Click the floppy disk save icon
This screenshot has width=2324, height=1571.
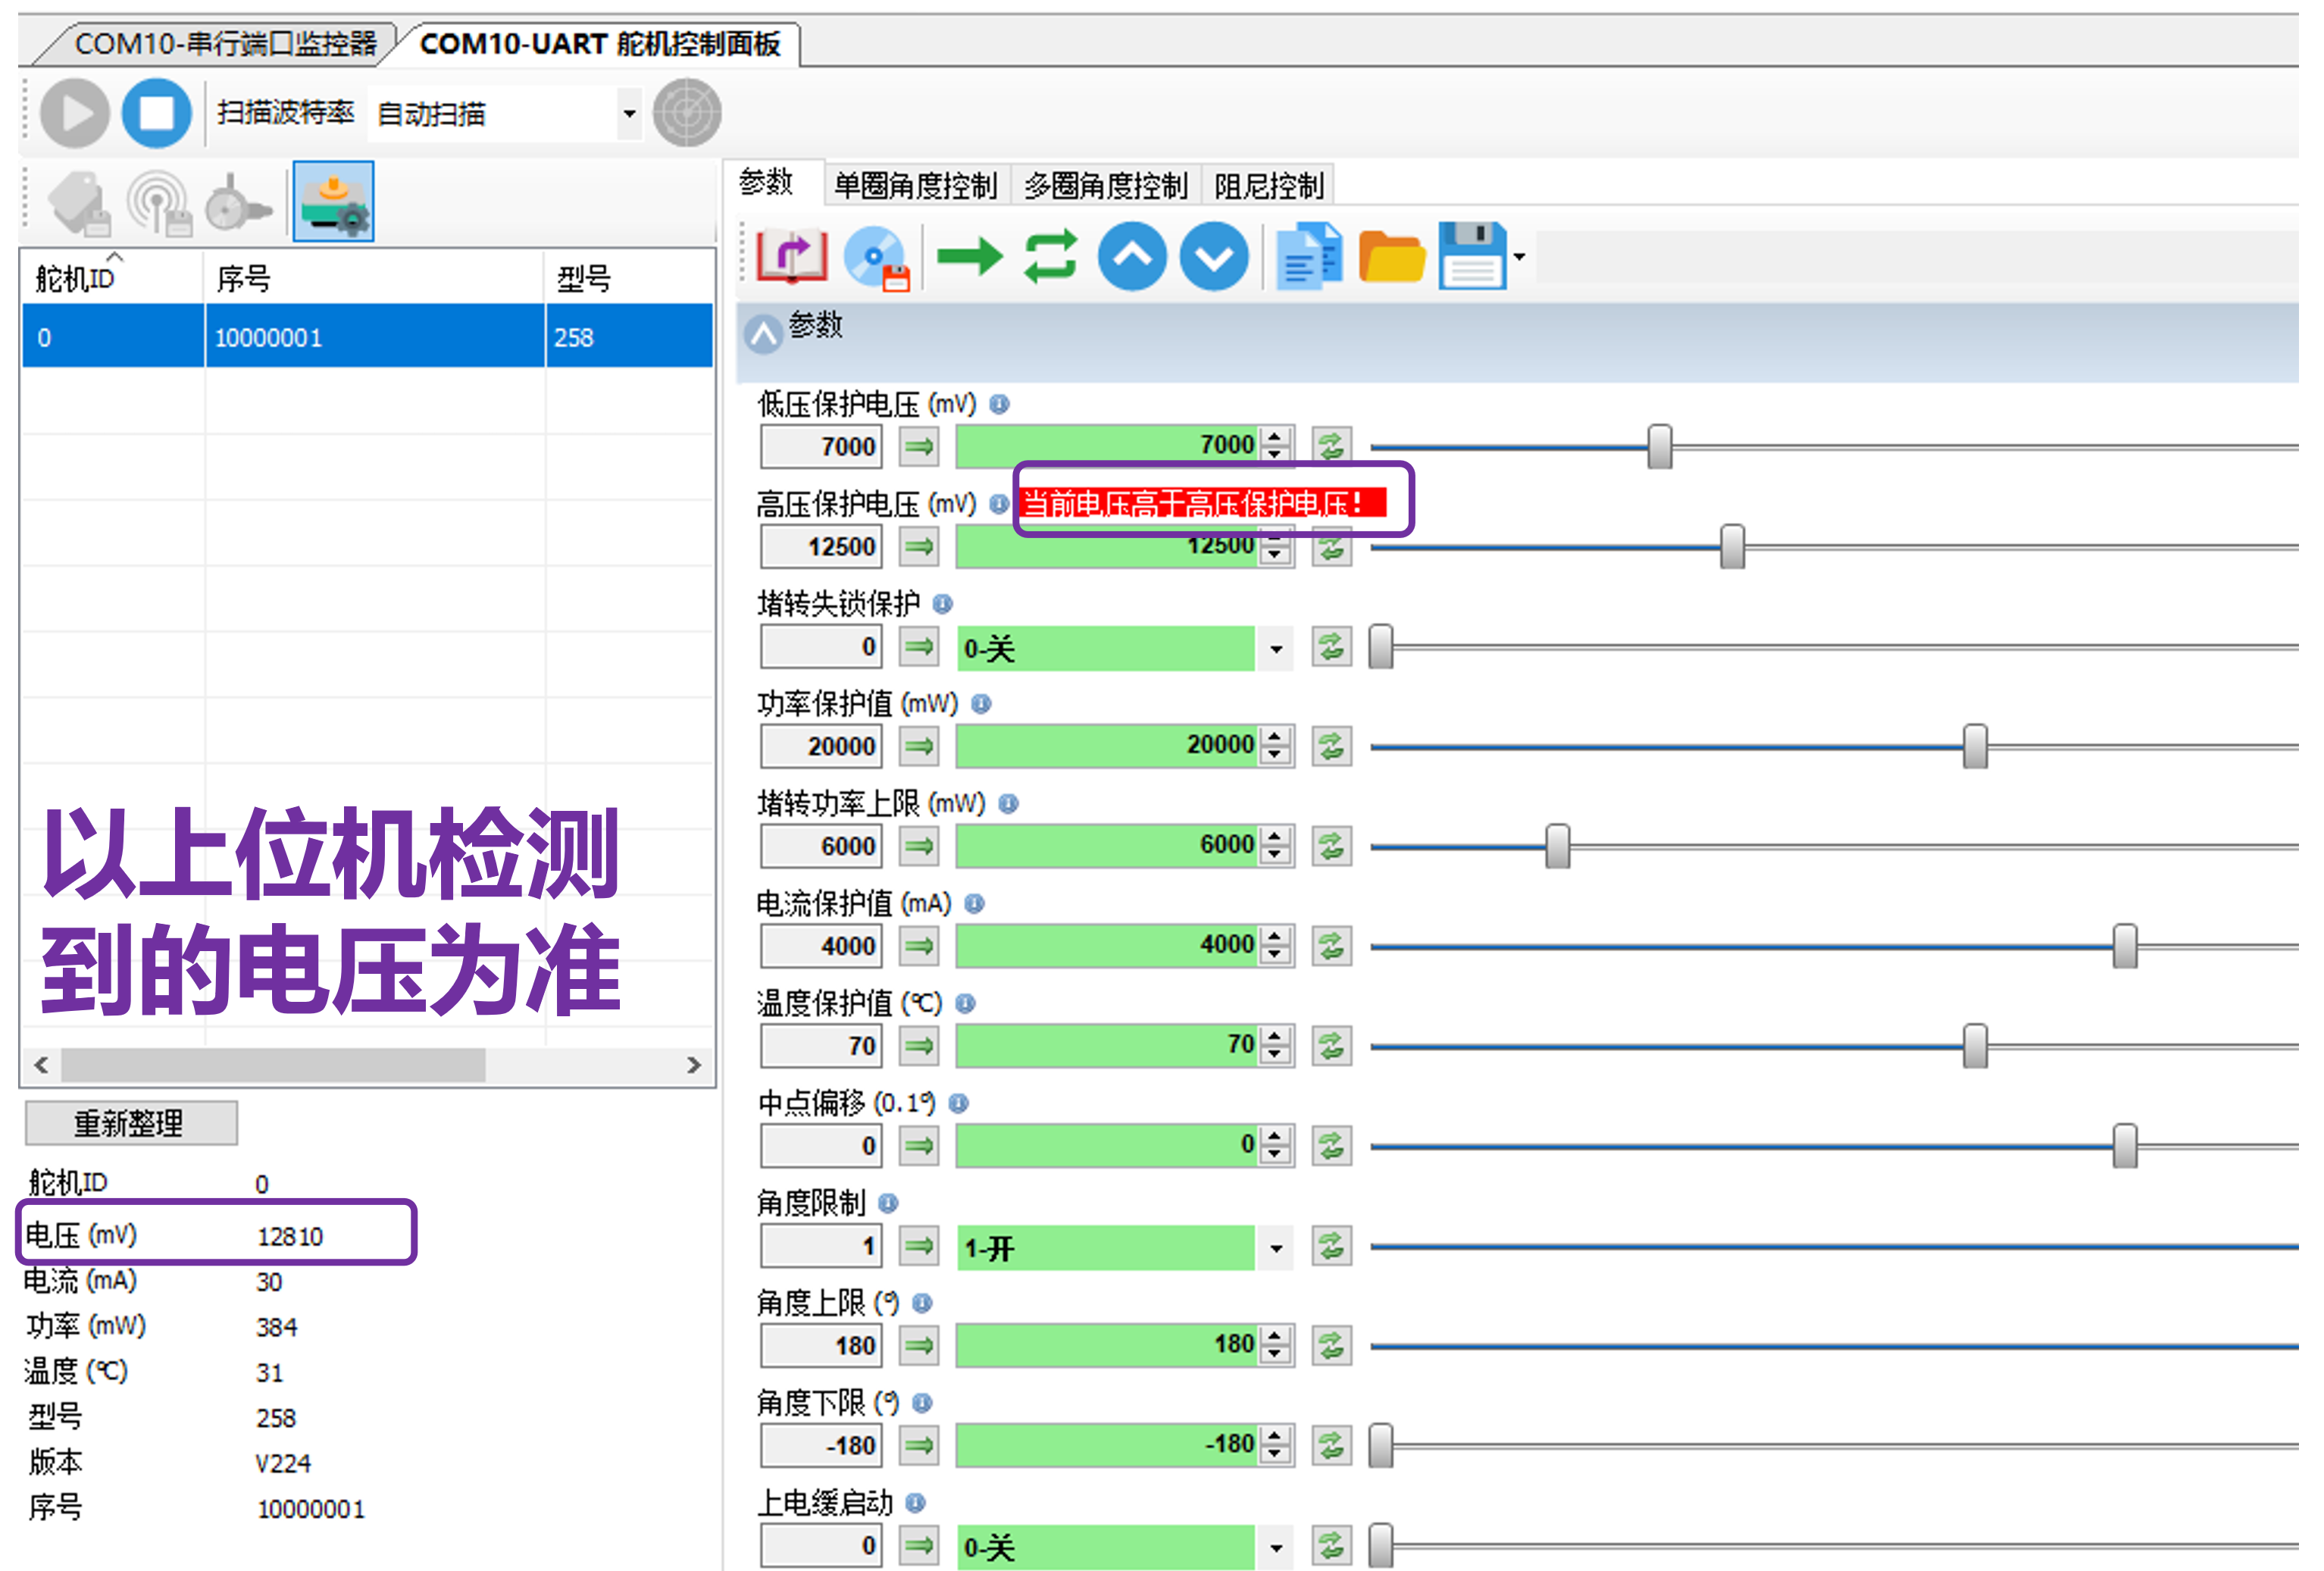1472,257
